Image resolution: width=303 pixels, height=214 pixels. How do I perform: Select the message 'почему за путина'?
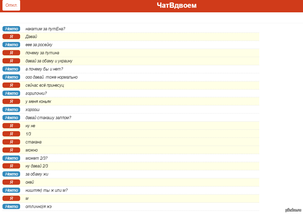pos(40,53)
